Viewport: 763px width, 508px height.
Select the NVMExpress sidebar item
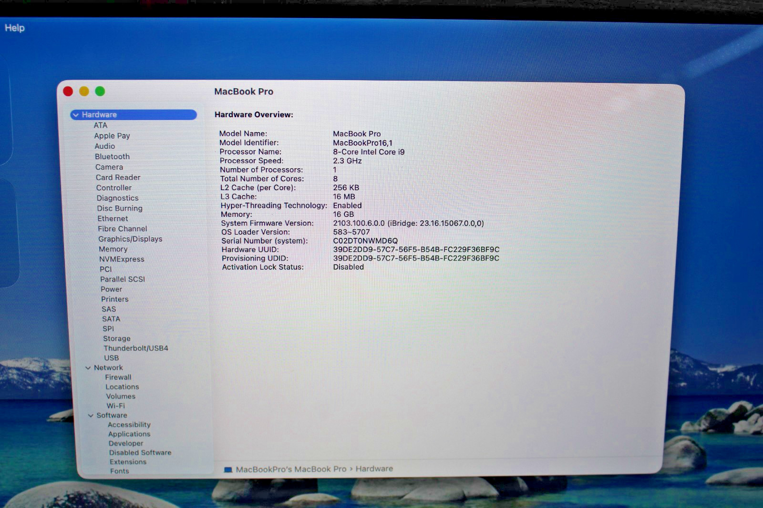122,259
